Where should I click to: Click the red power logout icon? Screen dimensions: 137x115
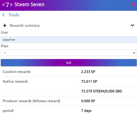click(x=134, y=5)
